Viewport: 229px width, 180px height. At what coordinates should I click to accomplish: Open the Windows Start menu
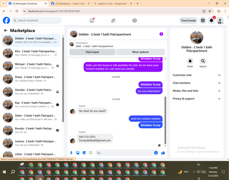pyautogui.click(x=4, y=172)
